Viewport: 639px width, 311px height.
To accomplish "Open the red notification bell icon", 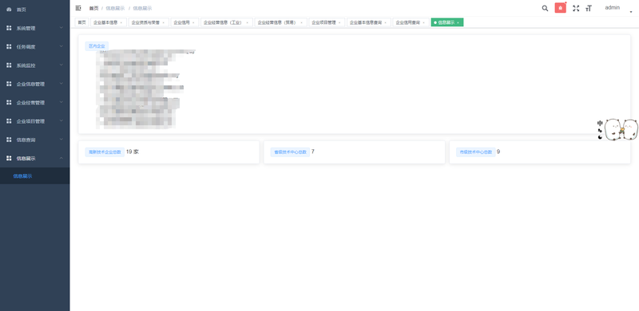I will [561, 8].
